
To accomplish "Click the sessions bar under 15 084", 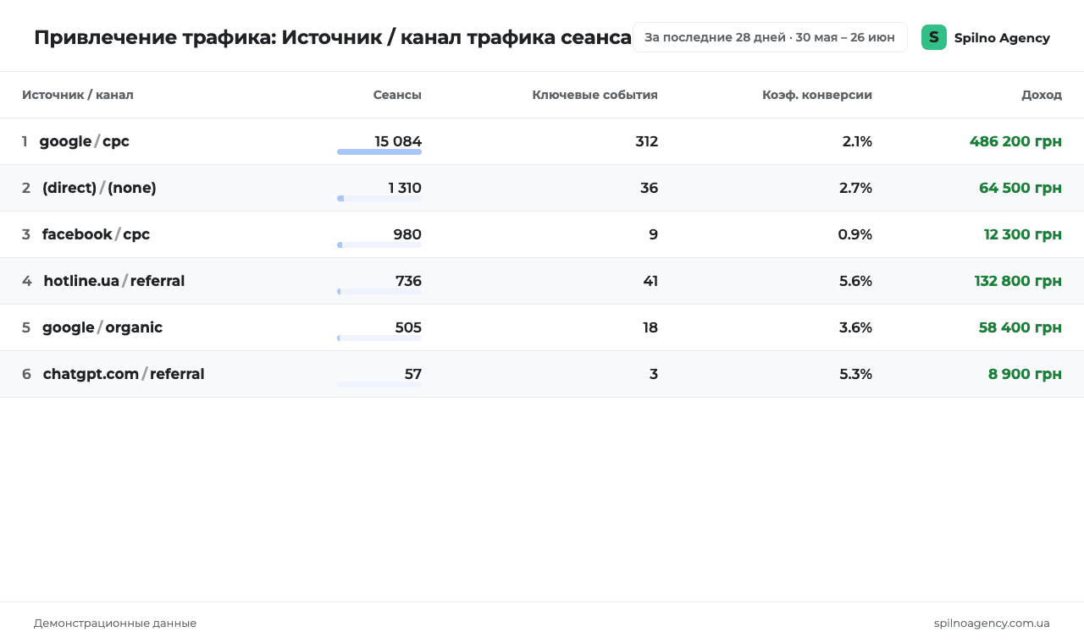I will (379, 152).
